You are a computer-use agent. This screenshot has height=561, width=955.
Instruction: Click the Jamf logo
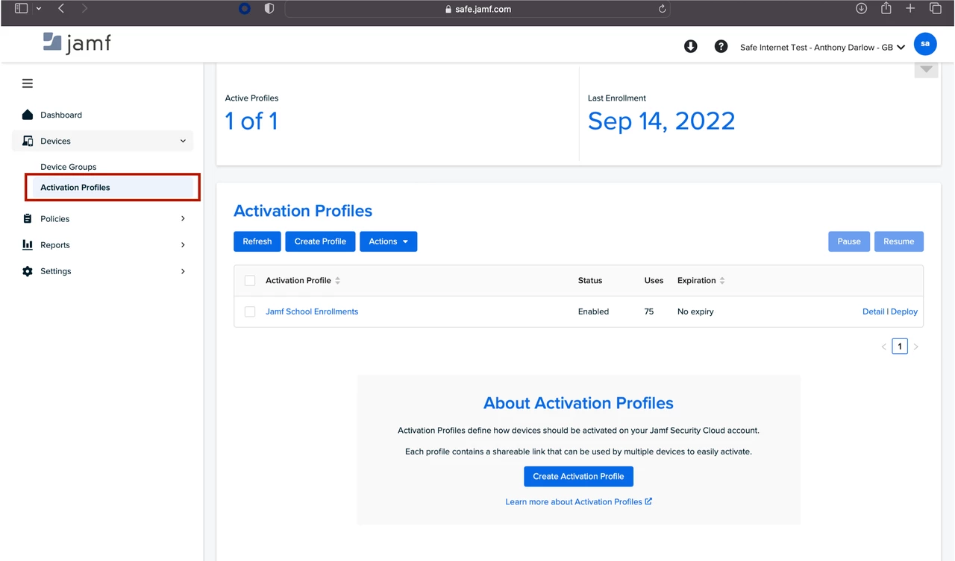pos(77,43)
